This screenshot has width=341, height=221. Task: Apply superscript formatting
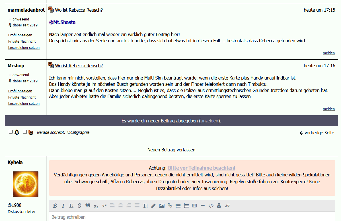pos(104,205)
